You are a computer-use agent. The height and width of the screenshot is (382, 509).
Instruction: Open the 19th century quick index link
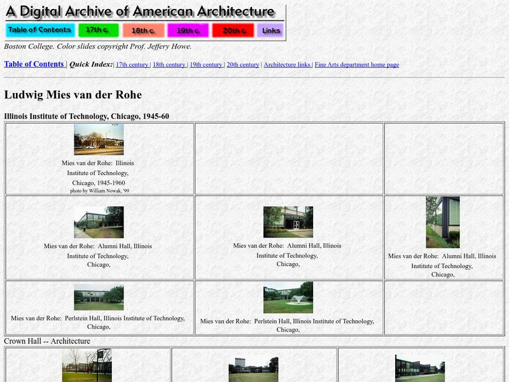coord(206,65)
